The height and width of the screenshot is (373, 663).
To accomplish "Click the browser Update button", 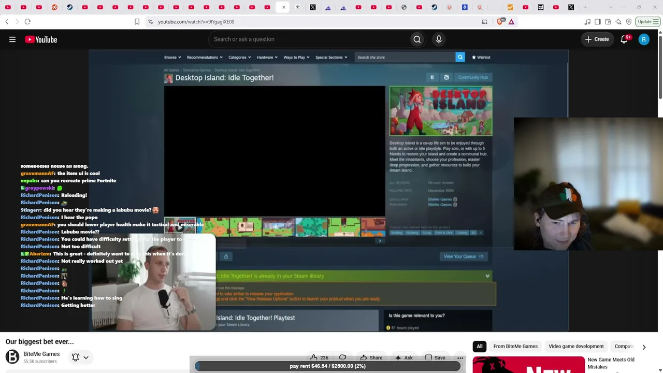I will (648, 22).
